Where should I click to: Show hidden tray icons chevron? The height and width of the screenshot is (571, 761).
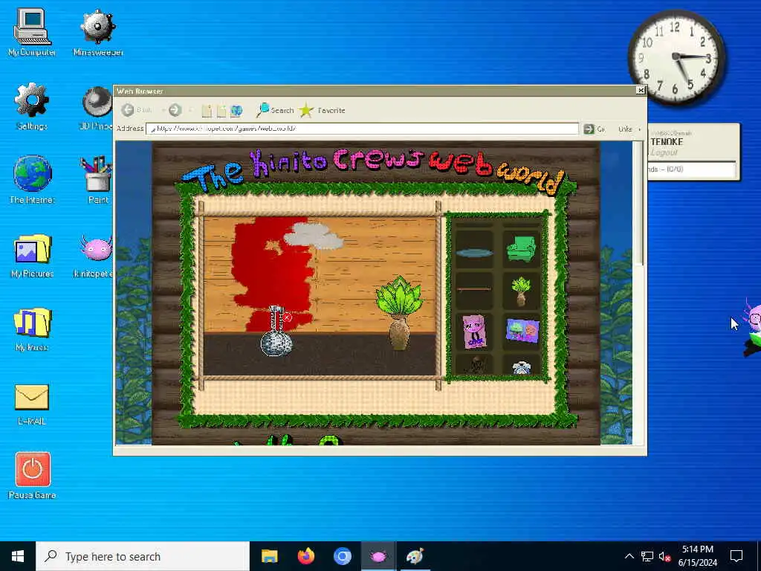pos(629,556)
